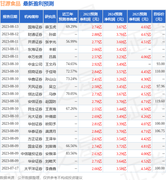Click the 4.81亿 2025 profit value
This screenshot has height=180, width=166.
click(146, 147)
